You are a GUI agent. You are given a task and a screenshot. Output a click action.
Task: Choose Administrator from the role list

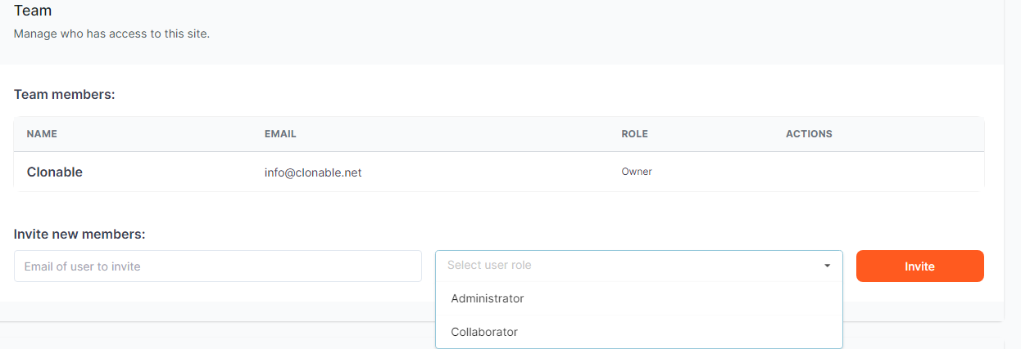[488, 298]
